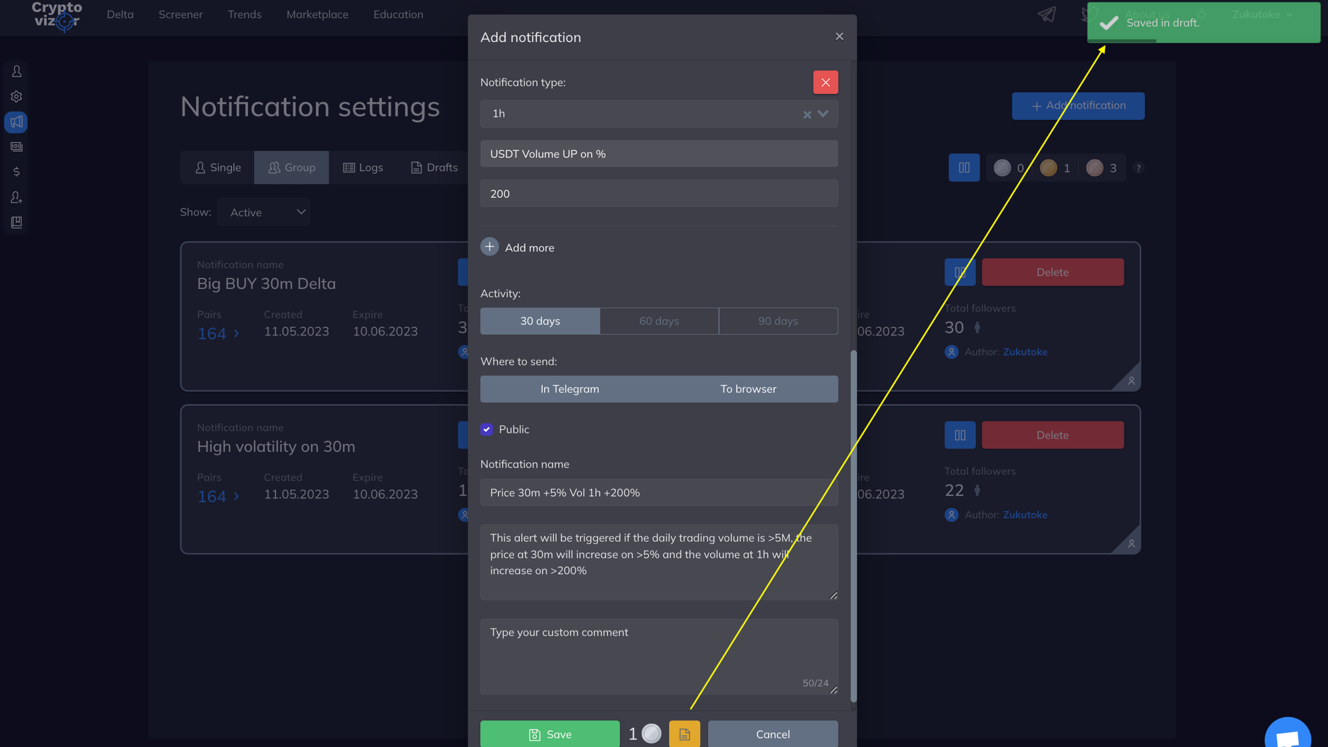1328x747 pixels.
Task: Click the green Save button
Action: pos(549,734)
